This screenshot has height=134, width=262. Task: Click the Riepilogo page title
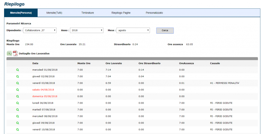[x=14, y=4]
